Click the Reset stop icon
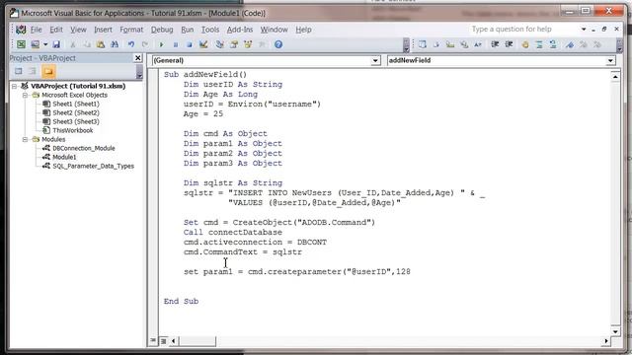This screenshot has width=632, height=355. pos(189,44)
